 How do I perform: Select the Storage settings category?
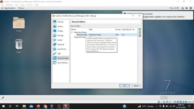coord(61,35)
